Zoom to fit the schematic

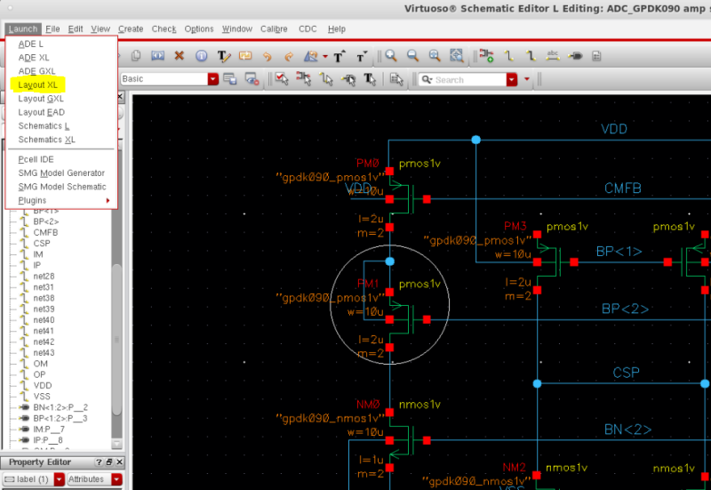pos(435,56)
